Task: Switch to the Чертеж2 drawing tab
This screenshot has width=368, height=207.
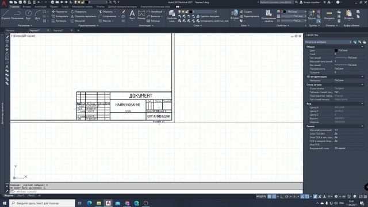Action: click(x=58, y=30)
